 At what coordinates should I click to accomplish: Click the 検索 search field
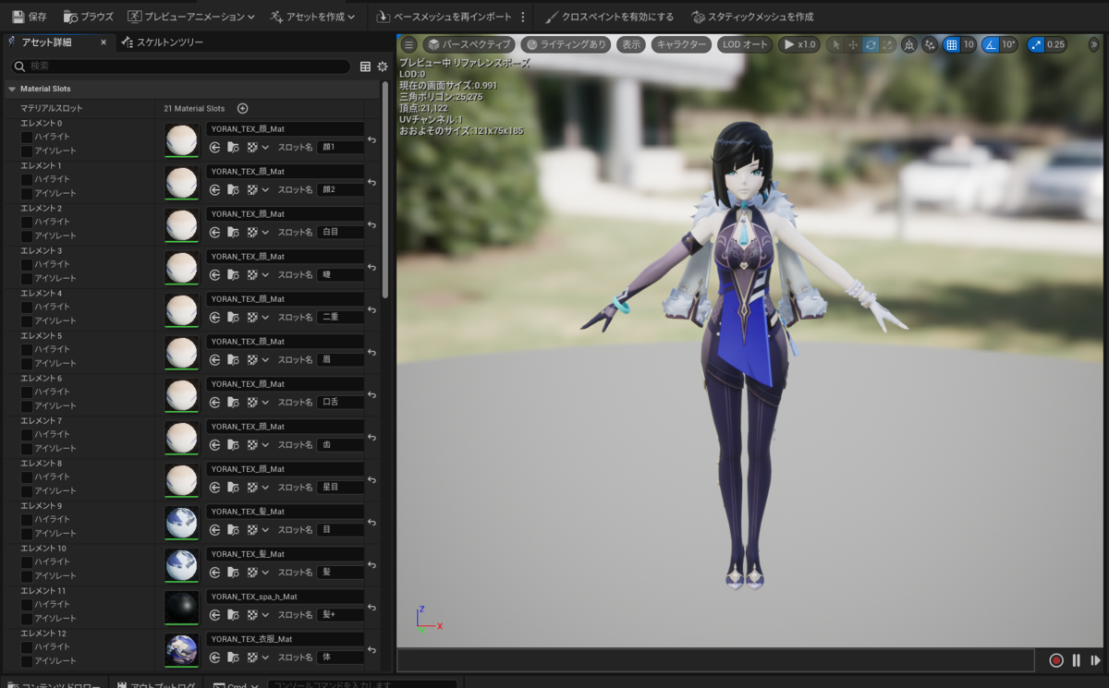(181, 66)
